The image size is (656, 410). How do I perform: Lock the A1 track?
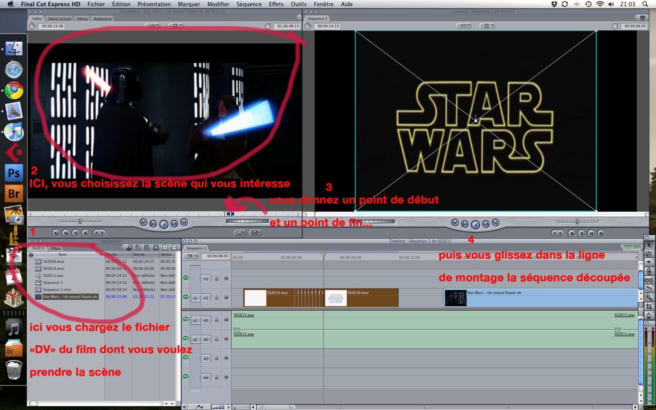coord(217,320)
